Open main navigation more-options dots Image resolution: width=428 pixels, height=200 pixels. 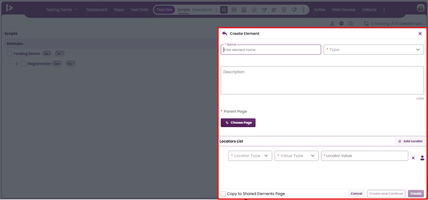384,10
